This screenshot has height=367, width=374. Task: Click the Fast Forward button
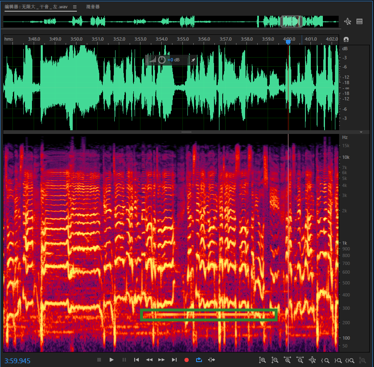point(162,360)
